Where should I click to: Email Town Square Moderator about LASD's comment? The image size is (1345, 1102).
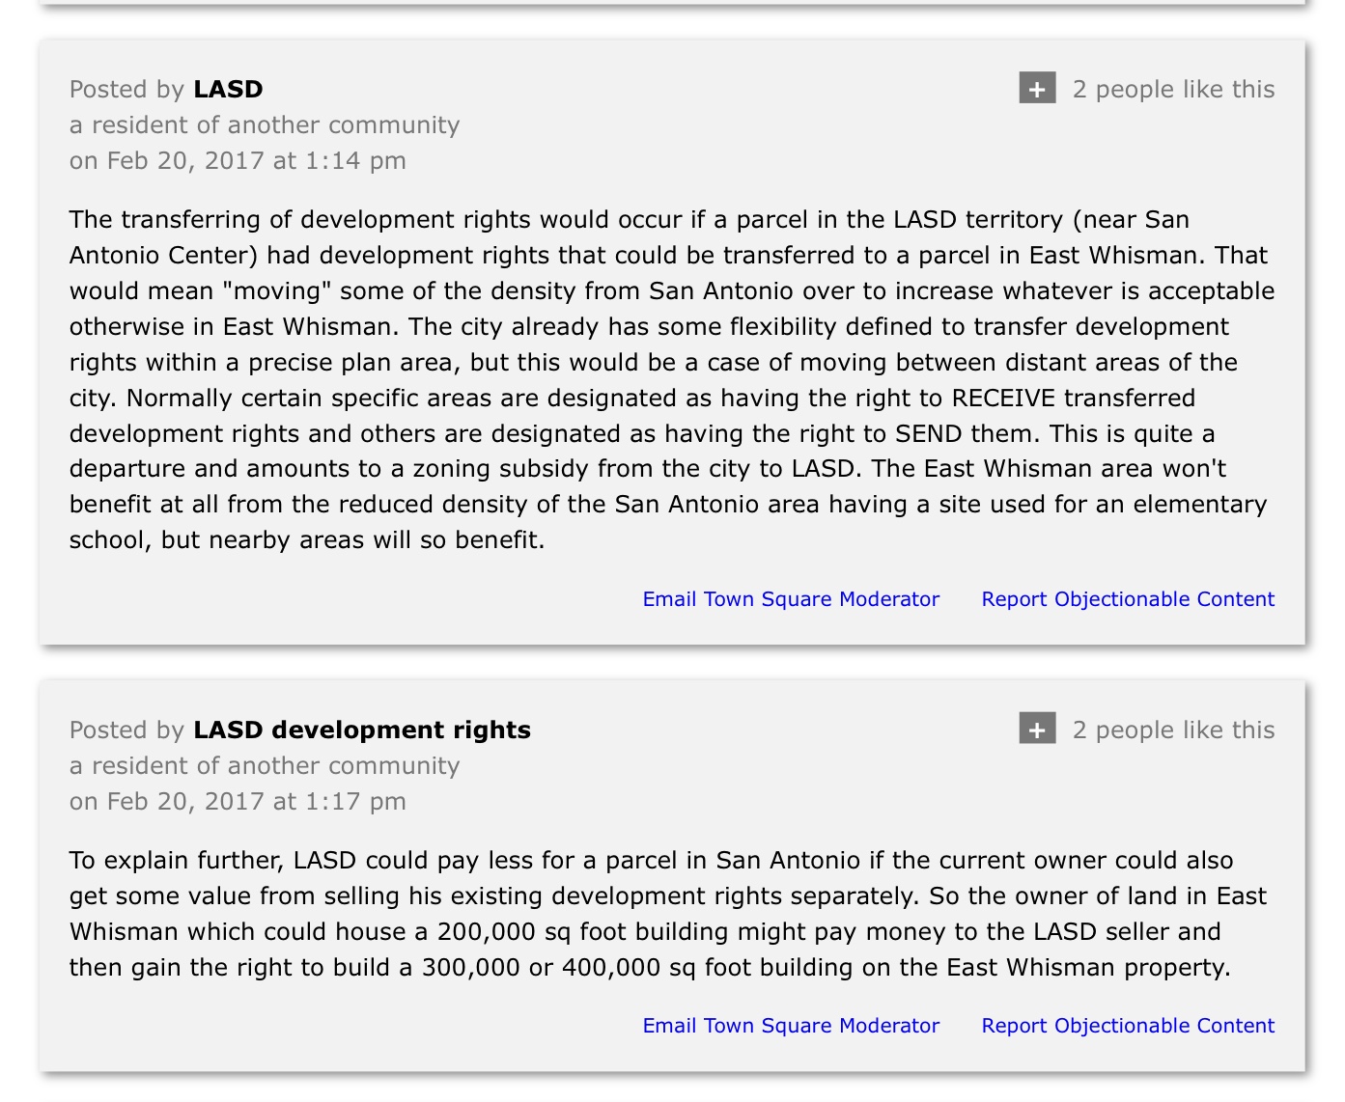(791, 599)
